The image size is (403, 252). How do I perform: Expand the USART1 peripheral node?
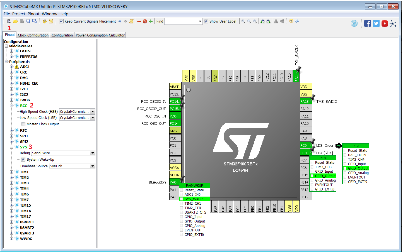coord(11,222)
